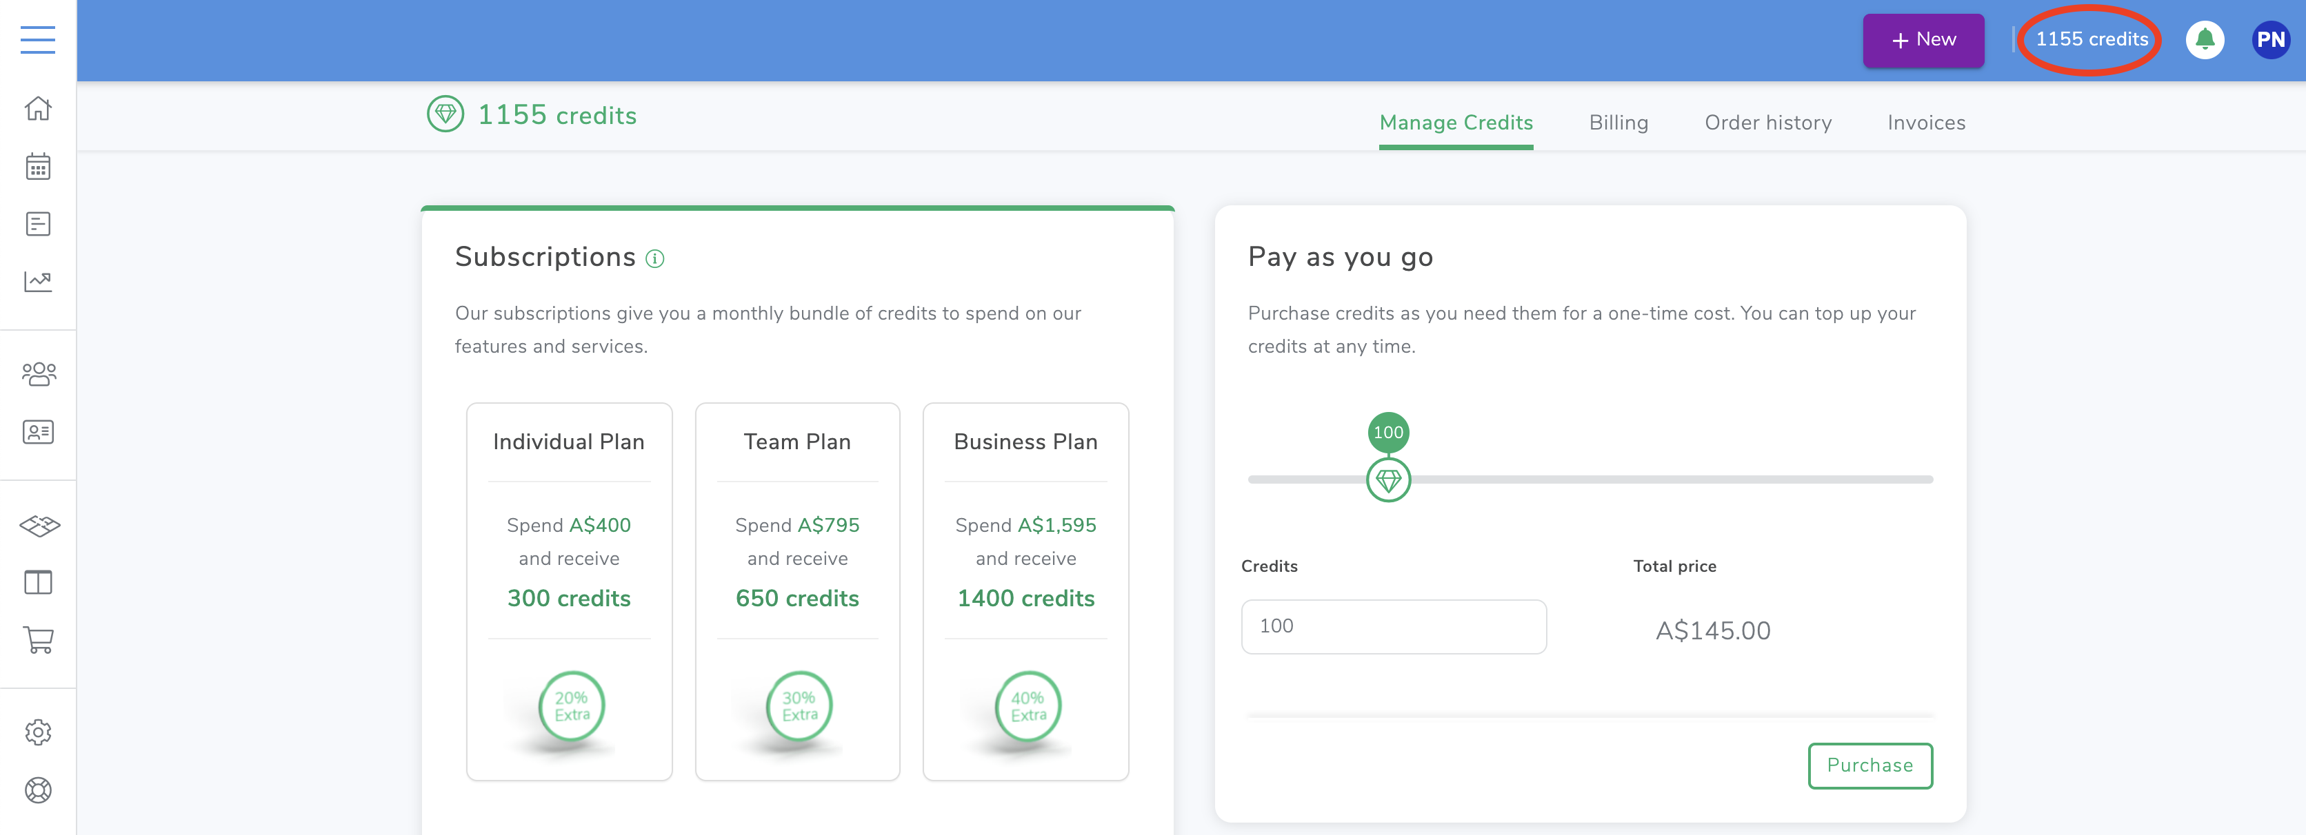Viewport: 2306px width, 835px height.
Task: Go to the home dashboard icon
Action: (x=38, y=108)
